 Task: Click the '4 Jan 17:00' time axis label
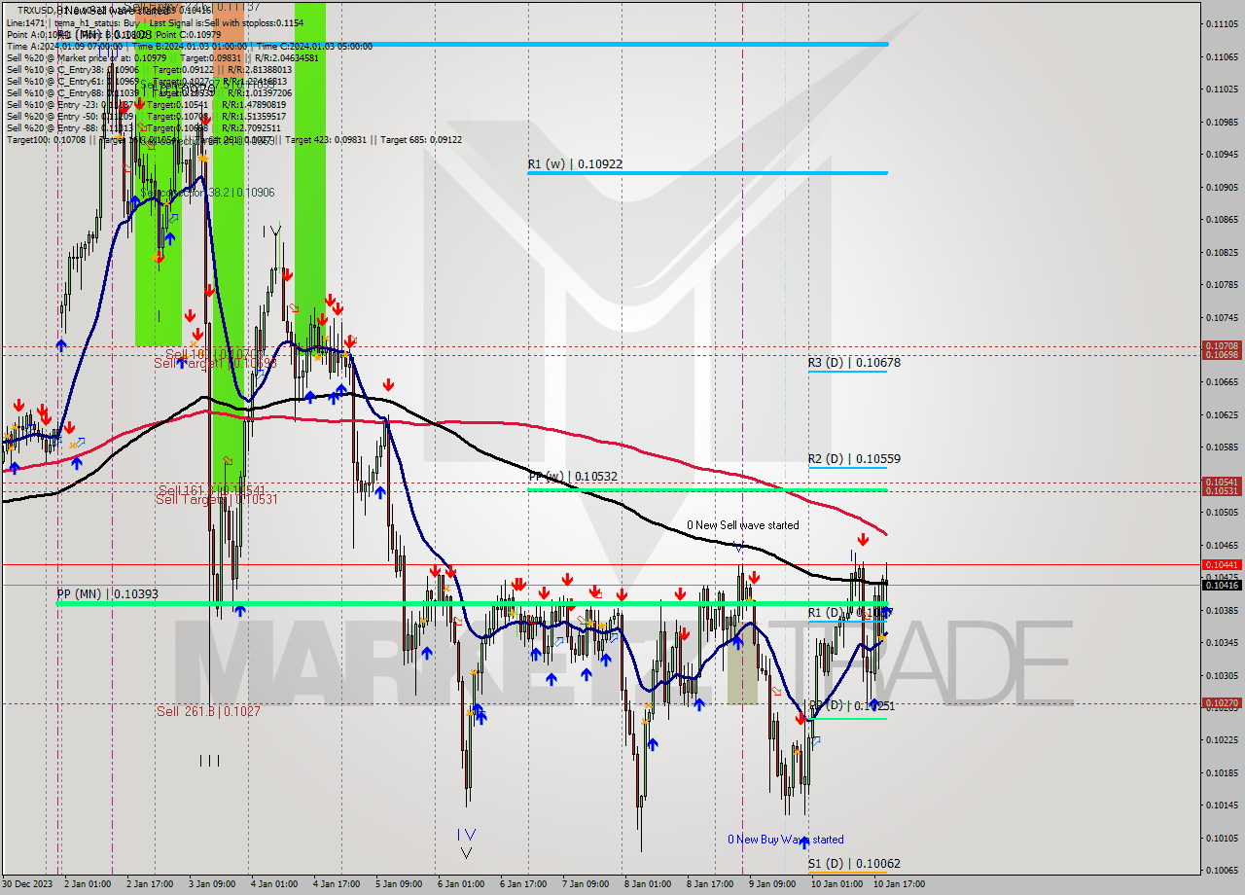coord(336,884)
